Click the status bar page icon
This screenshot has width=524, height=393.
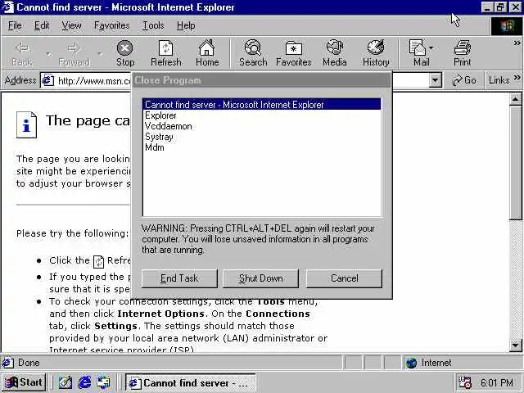[7, 363]
